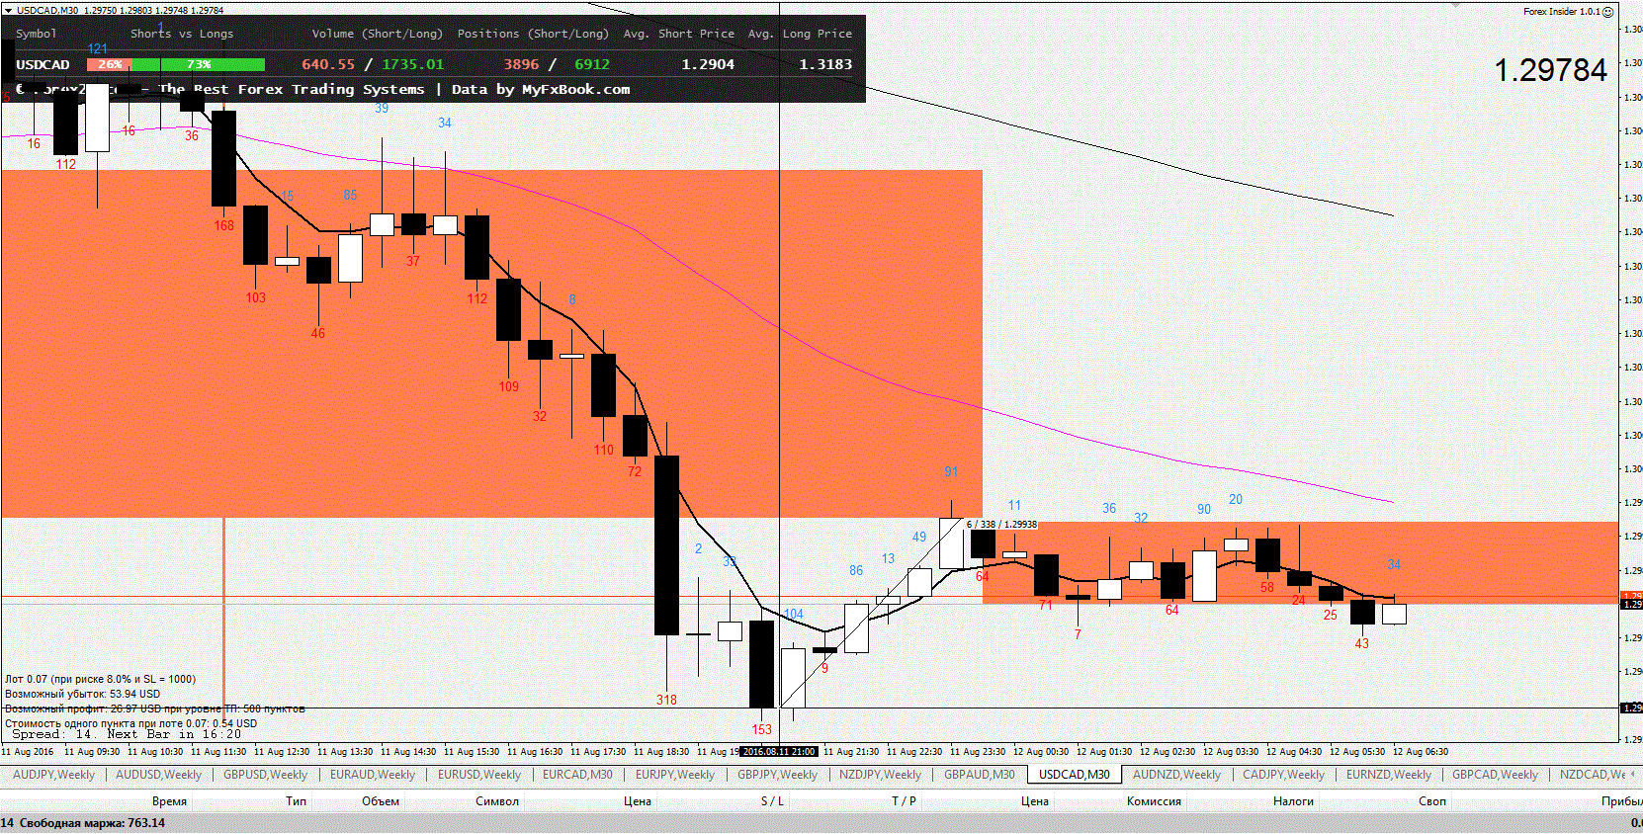
Task: Sort trades by the Время column header
Action: [x=169, y=801]
